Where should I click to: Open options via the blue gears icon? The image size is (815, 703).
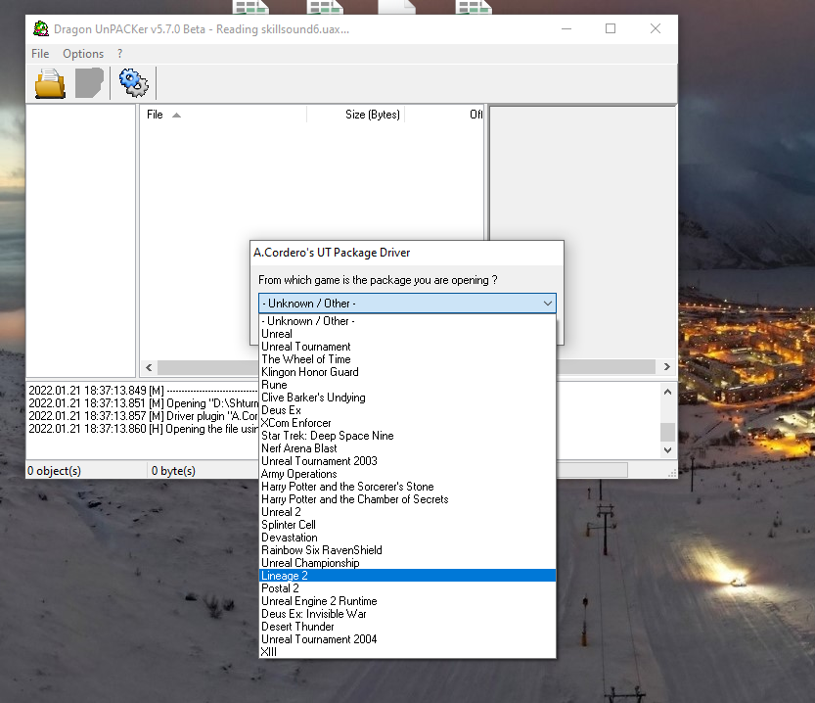point(134,82)
